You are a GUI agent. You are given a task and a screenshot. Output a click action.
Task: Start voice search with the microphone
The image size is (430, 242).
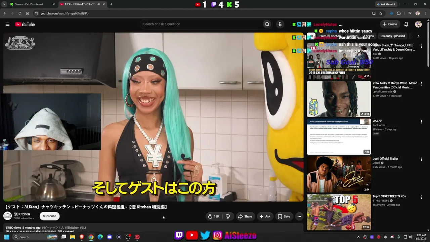tap(280, 24)
